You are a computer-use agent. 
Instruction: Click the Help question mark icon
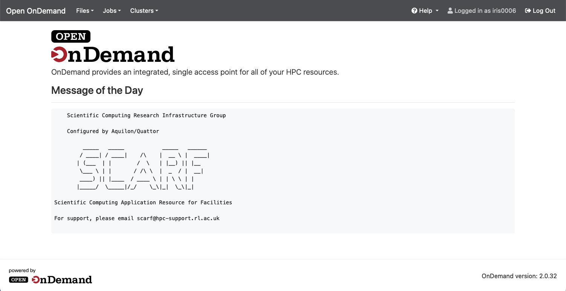414,11
